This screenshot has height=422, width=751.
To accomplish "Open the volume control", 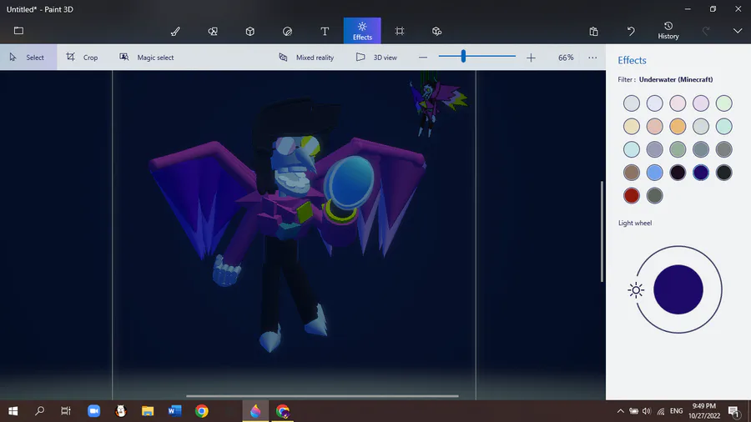I will click(x=647, y=411).
